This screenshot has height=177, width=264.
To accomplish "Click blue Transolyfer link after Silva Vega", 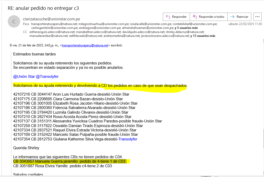I will (128, 139).
